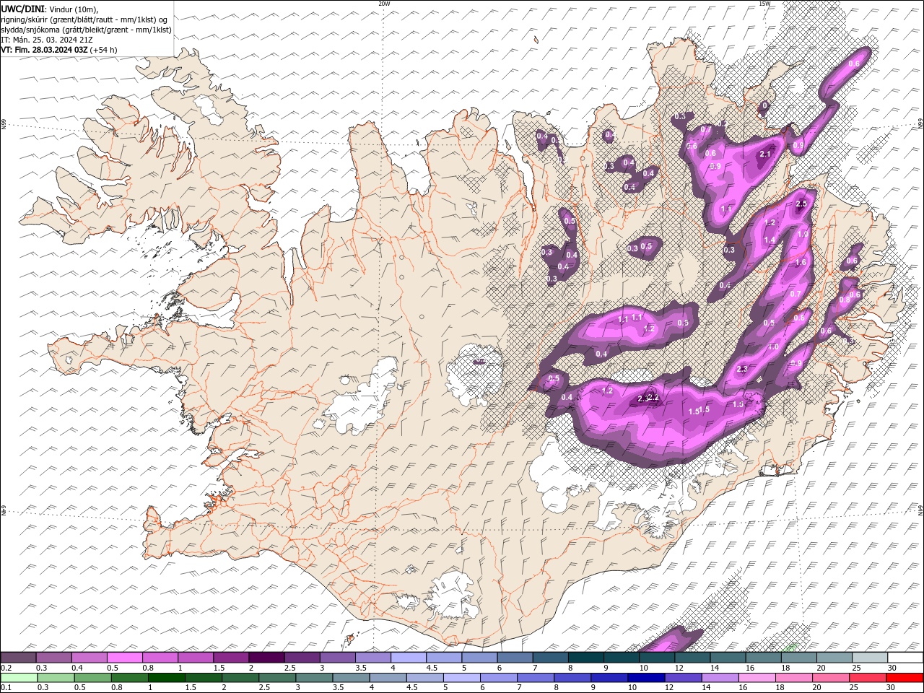Click the grey upper-row swatch starting at 20

point(834,658)
